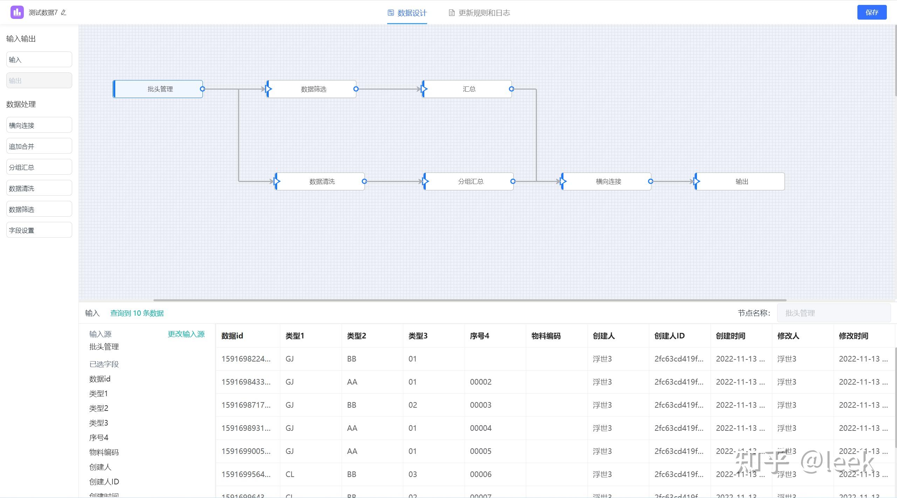Screen dimensions: 897x498
Task: Choose 字段设置 from data processing list
Action: (x=39, y=230)
